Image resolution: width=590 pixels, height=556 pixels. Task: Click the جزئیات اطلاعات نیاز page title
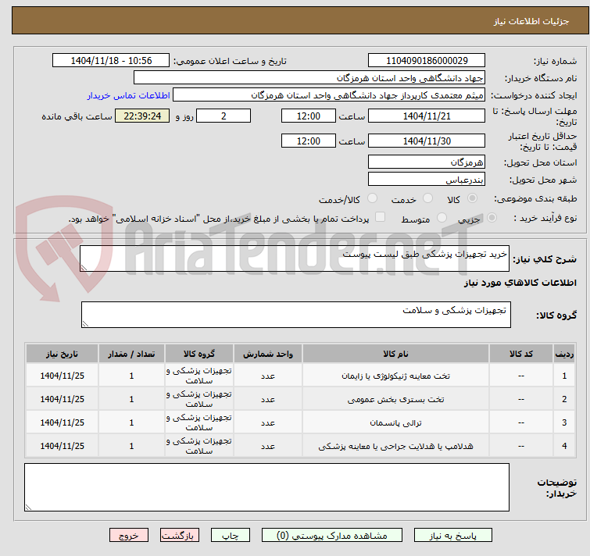point(531,21)
